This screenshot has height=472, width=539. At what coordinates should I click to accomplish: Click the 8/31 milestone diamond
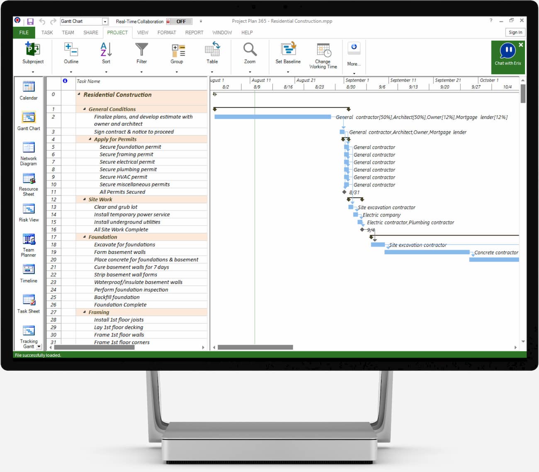pyautogui.click(x=344, y=192)
